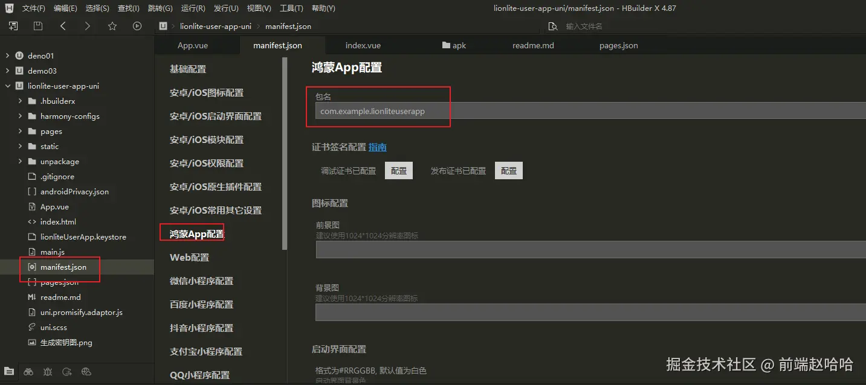This screenshot has height=385, width=866.
Task: Click the file search icon
Action: point(552,27)
